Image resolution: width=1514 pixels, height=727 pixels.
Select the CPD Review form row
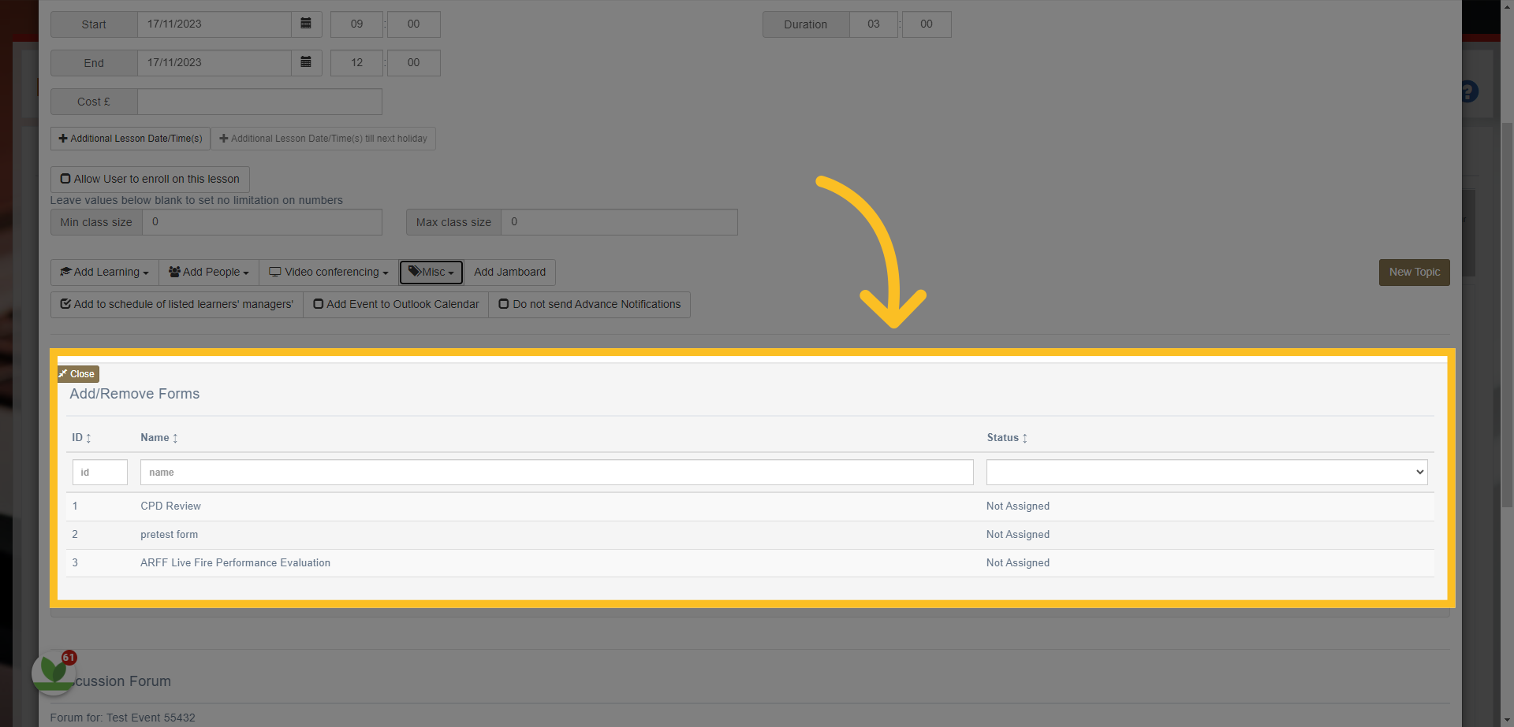tap(750, 506)
